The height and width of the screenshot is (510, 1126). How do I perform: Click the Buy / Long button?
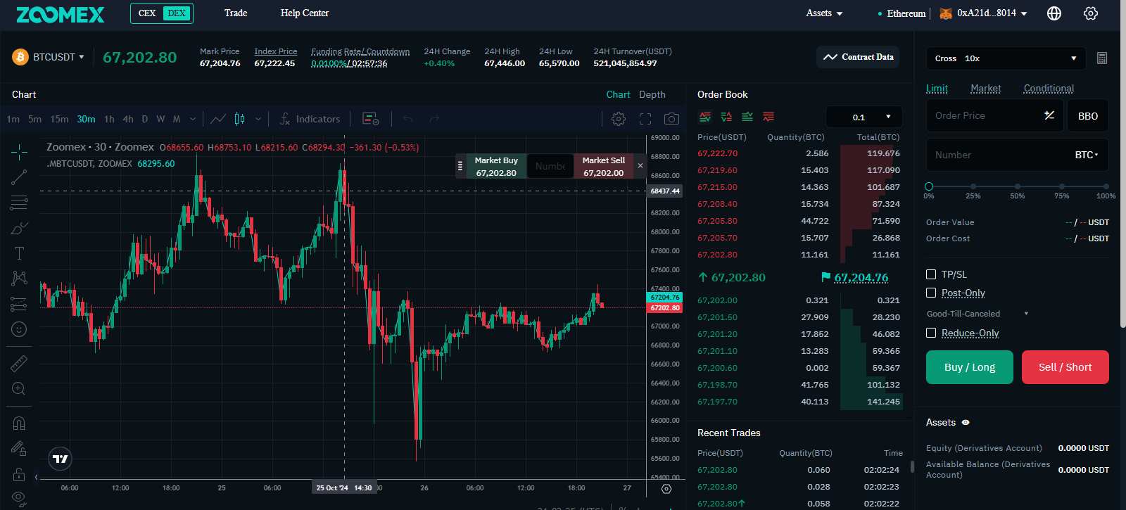[970, 367]
